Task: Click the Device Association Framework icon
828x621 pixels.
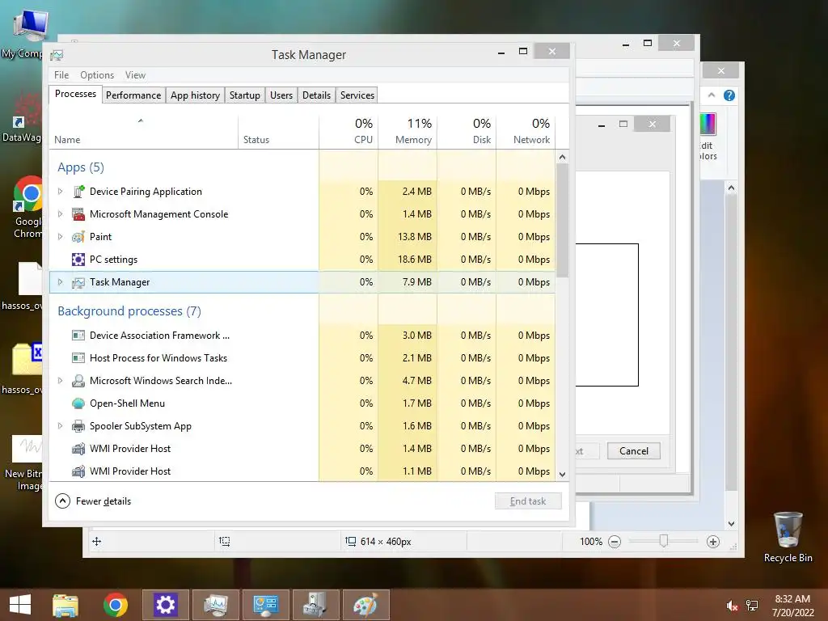Action: (x=78, y=336)
